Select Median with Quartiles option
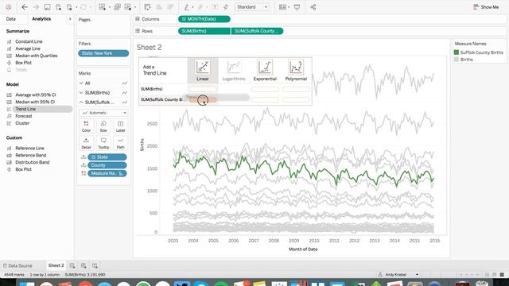The height and width of the screenshot is (286, 509). tap(36, 56)
